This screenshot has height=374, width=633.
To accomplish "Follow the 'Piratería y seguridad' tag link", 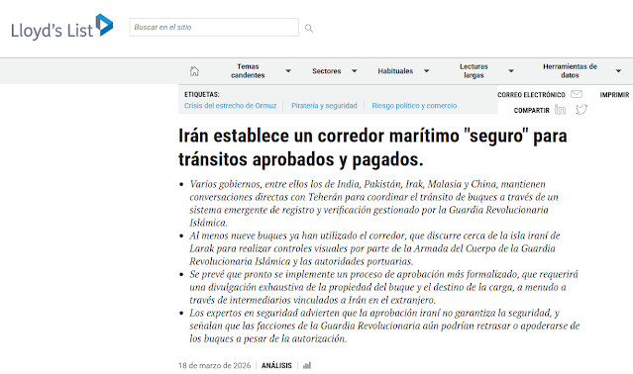I will click(324, 106).
